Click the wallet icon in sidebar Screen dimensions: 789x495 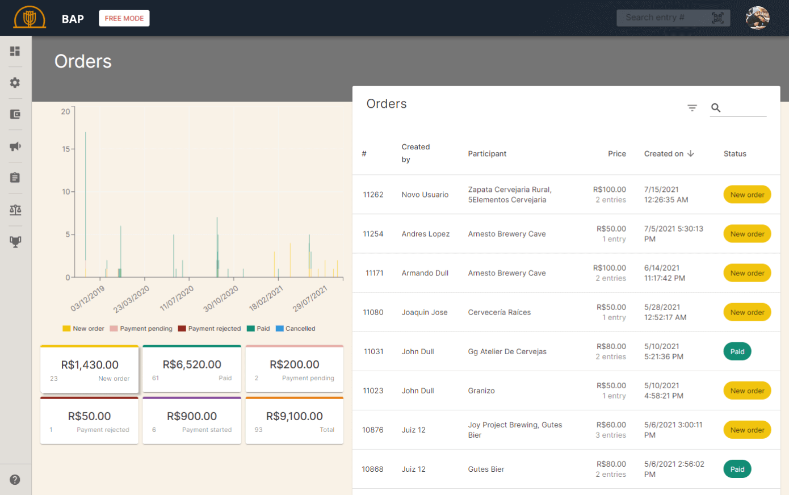coord(15,115)
